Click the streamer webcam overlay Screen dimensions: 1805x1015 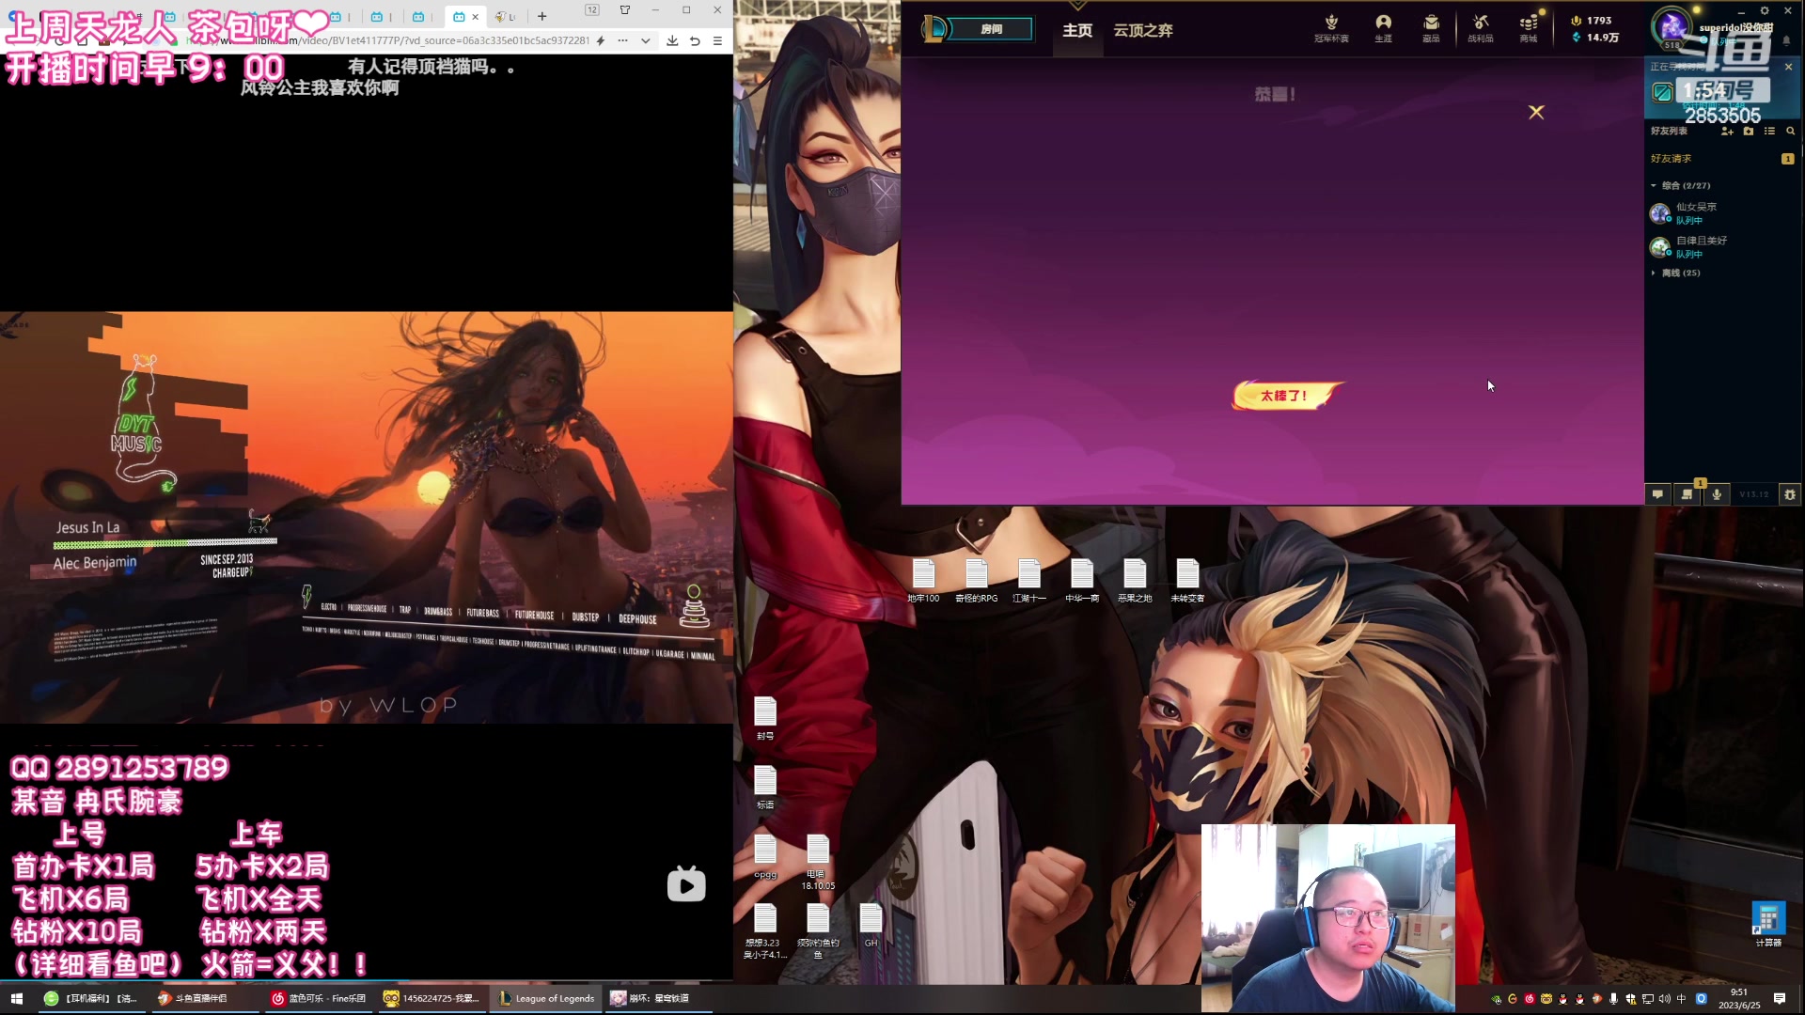[1327, 917]
